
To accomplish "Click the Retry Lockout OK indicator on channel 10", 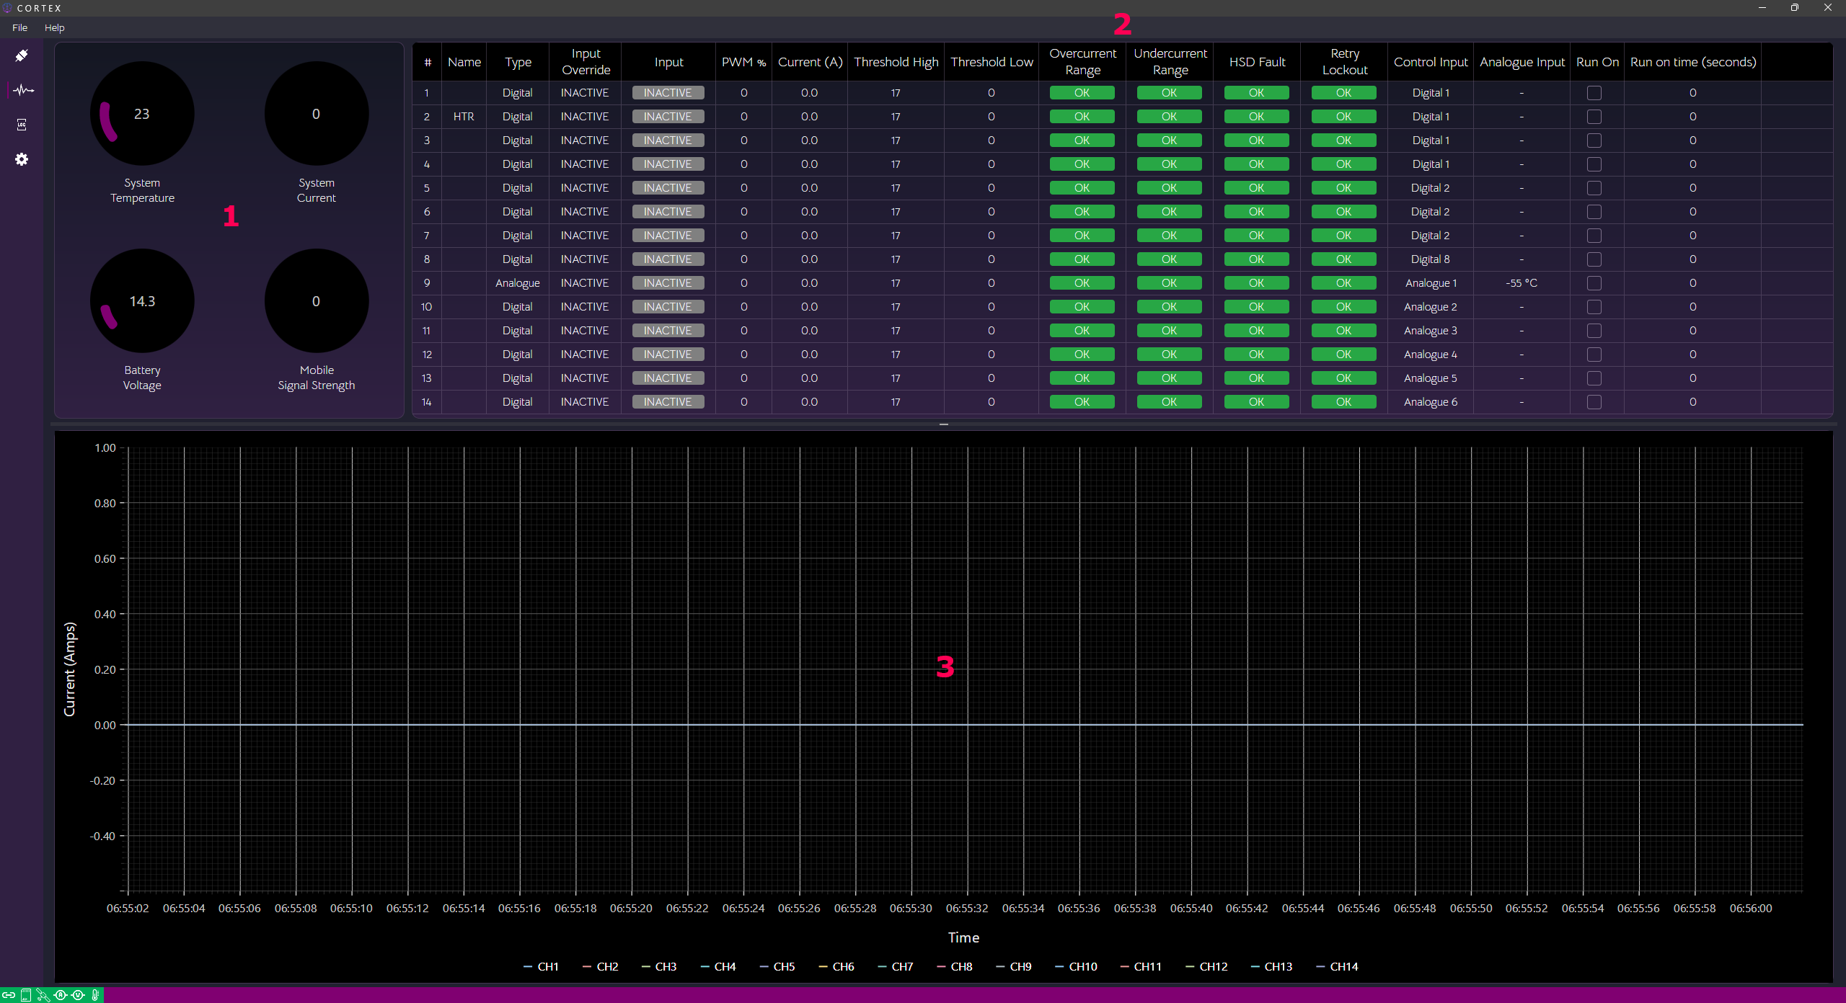I will tap(1343, 306).
